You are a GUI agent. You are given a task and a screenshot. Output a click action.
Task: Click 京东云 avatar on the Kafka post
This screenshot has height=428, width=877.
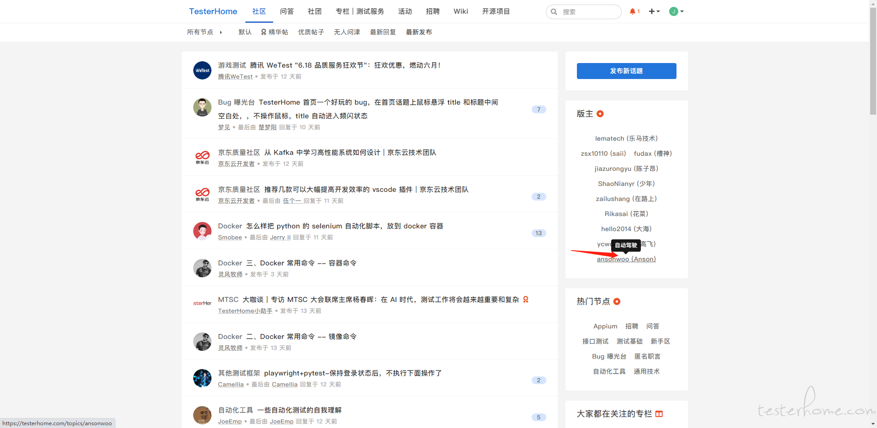point(202,158)
